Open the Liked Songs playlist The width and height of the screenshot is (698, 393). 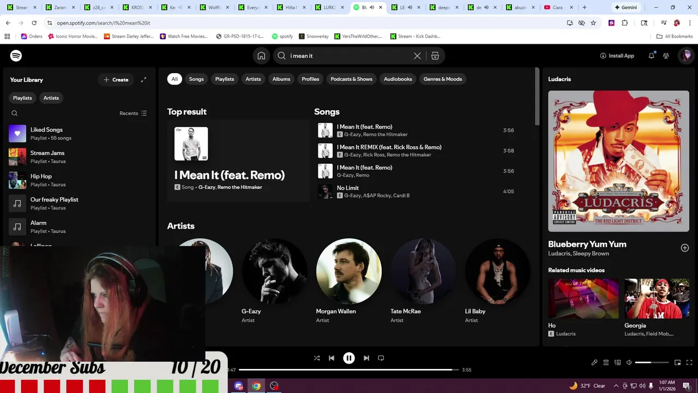tap(79, 134)
